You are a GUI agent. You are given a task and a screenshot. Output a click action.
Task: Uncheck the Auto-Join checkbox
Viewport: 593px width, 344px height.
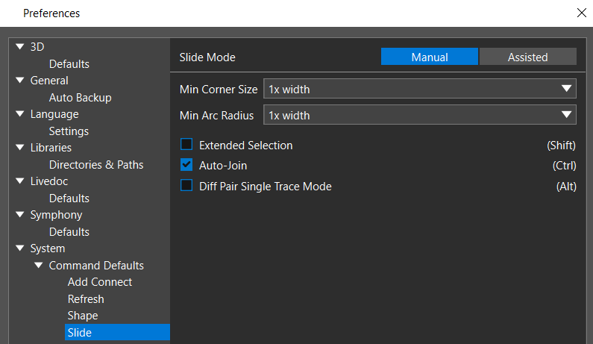click(x=186, y=165)
